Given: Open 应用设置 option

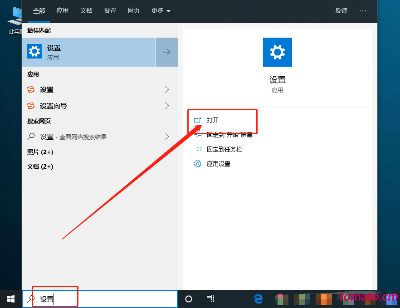Looking at the screenshot, I should tap(219, 164).
